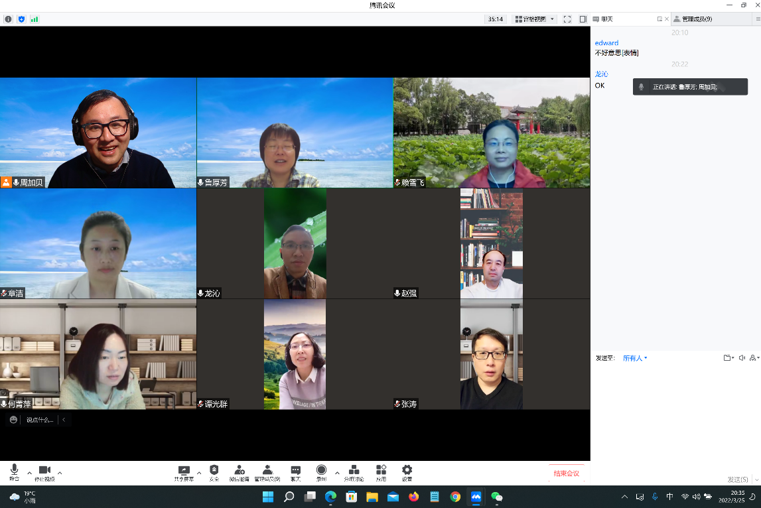Open WeChat from the Windows taskbar
This screenshot has height=508, width=761.
[496, 497]
